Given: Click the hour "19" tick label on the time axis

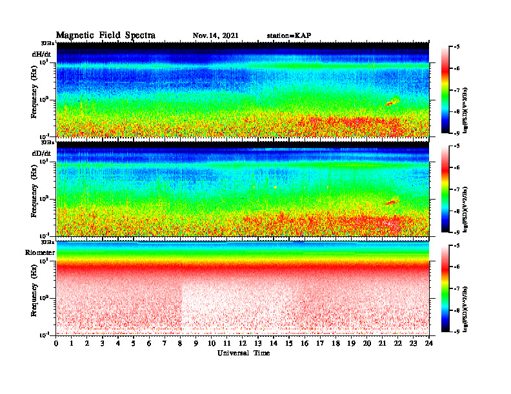Looking at the screenshot, I should (x=351, y=343).
